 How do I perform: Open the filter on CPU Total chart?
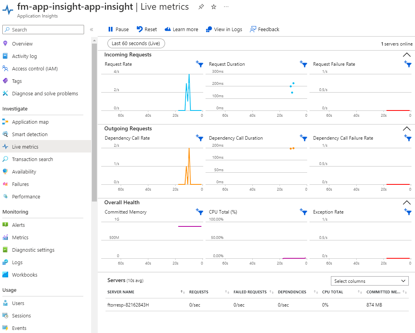(304, 212)
